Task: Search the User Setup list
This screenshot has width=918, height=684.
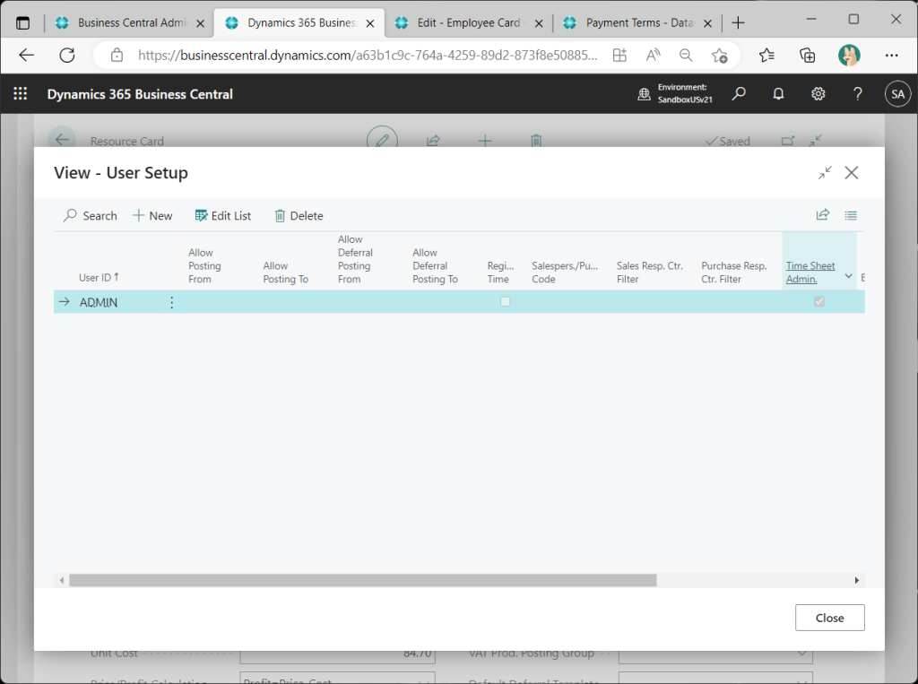Action: [x=91, y=215]
